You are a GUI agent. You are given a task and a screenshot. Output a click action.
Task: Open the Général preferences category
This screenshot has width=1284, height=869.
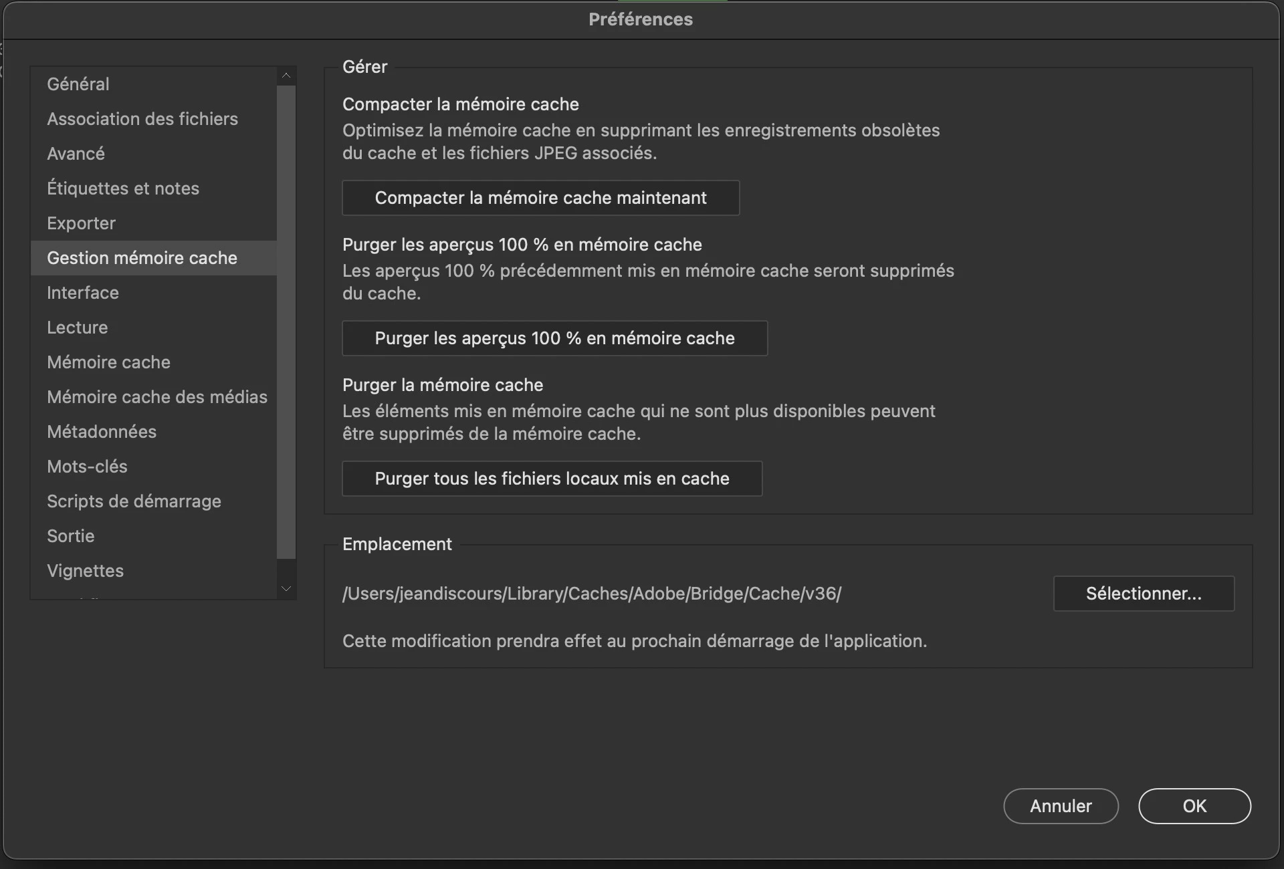coord(78,84)
